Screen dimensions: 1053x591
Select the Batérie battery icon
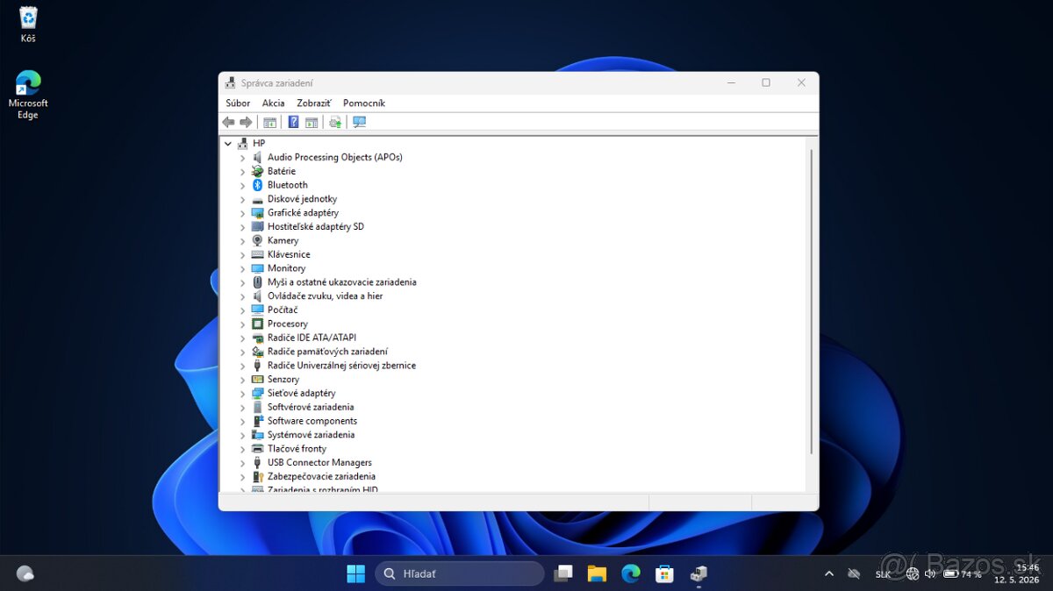click(x=257, y=171)
